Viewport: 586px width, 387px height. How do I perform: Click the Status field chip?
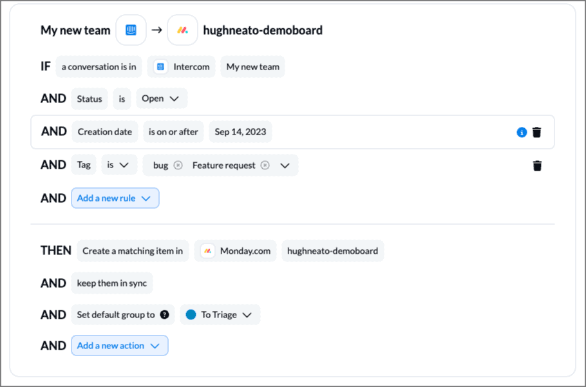point(90,99)
